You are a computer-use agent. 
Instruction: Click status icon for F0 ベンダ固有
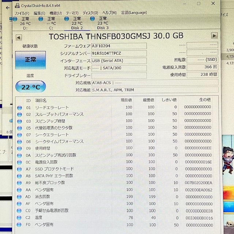(x=19, y=224)
